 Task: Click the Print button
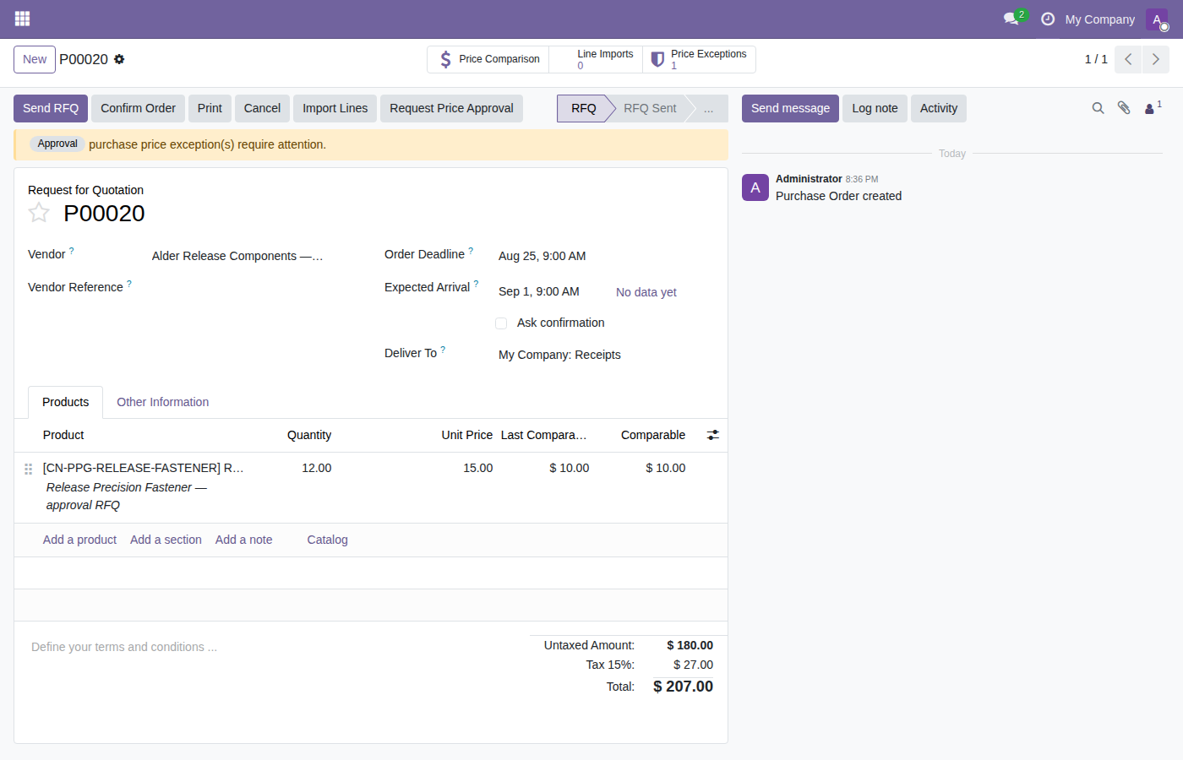(x=210, y=108)
